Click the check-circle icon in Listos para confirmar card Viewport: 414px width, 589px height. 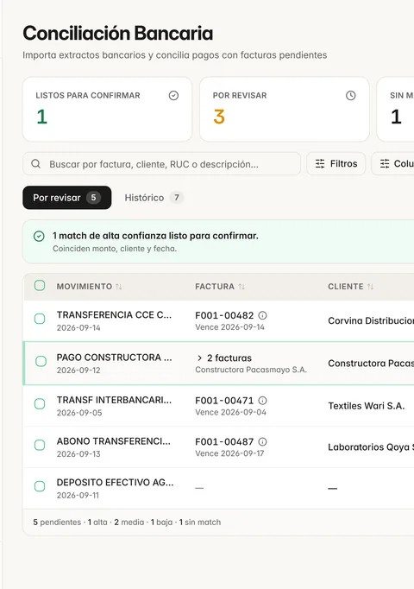pyautogui.click(x=173, y=96)
